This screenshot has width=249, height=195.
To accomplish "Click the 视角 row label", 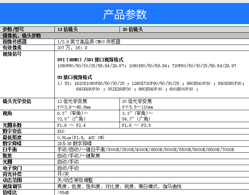I will pos(7,113).
